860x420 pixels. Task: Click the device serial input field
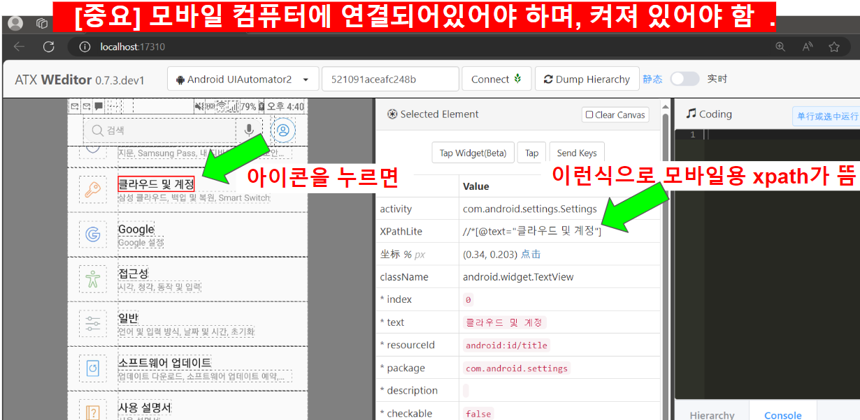(390, 79)
